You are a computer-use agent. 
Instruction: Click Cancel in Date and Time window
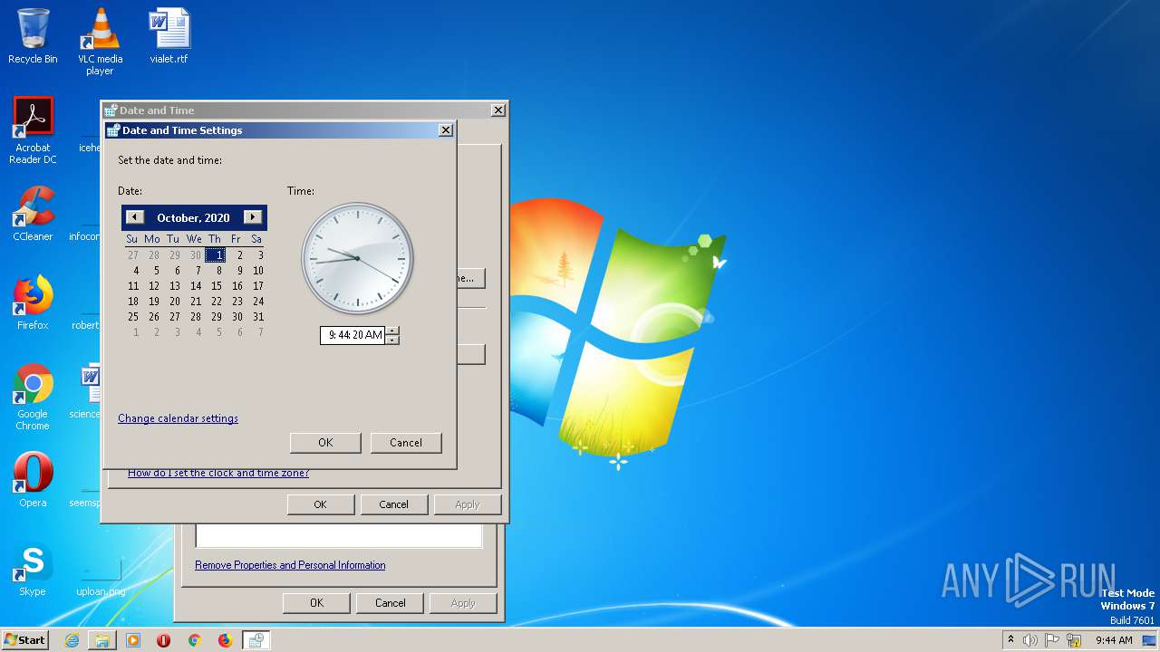[x=393, y=504]
